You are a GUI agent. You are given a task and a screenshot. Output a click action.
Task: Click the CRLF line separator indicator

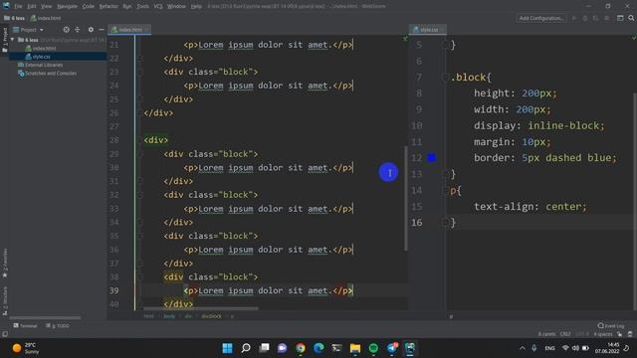point(565,334)
